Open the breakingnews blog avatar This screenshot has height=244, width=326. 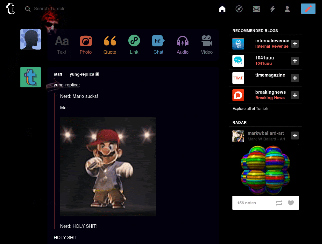click(x=238, y=95)
